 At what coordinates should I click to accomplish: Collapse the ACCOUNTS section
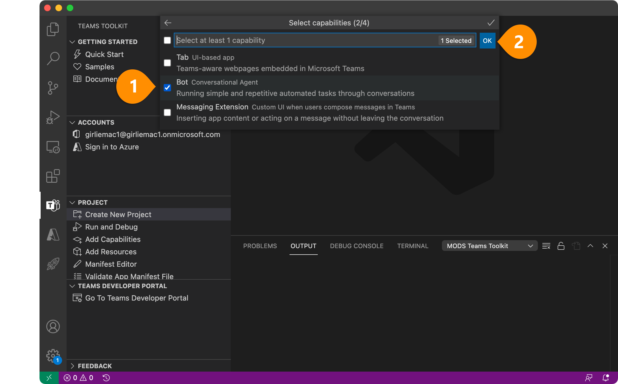[x=73, y=122]
